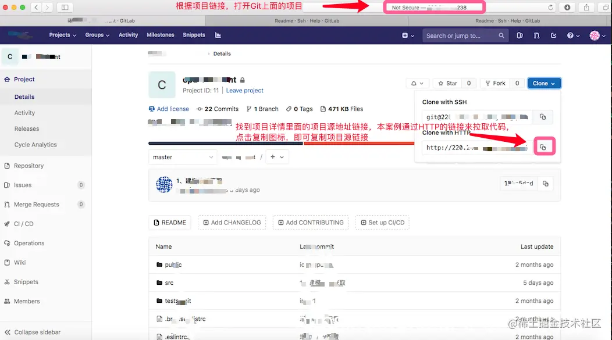Go back in Safari

36,7
